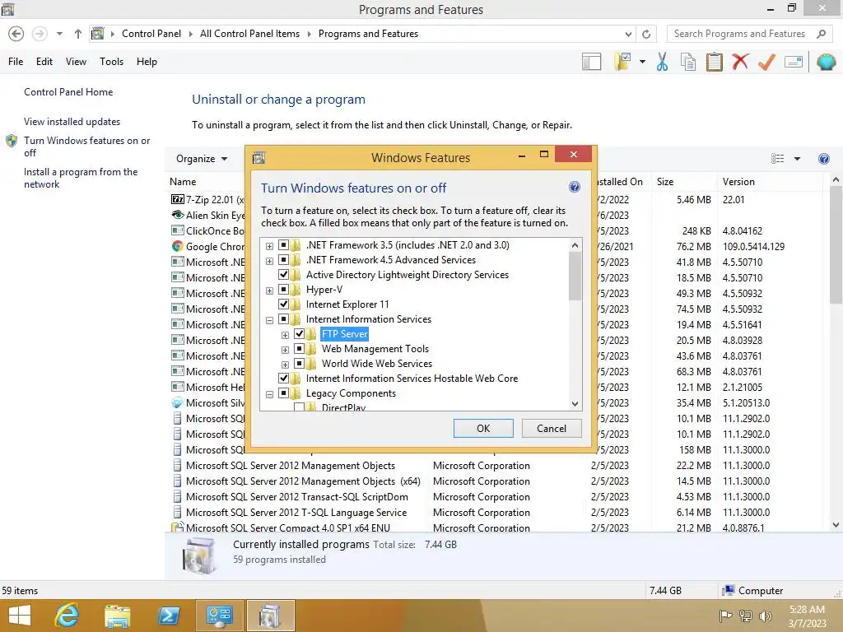
Task: Toggle the Web Management Tools checkbox
Action: [300, 349]
